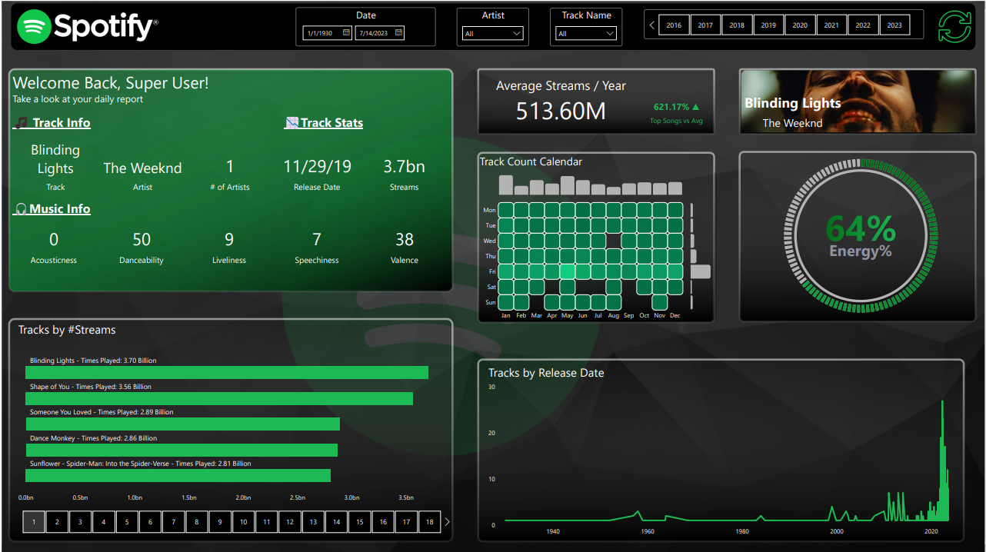Click the Liveliness value 9
The image size is (986, 552).
click(229, 240)
